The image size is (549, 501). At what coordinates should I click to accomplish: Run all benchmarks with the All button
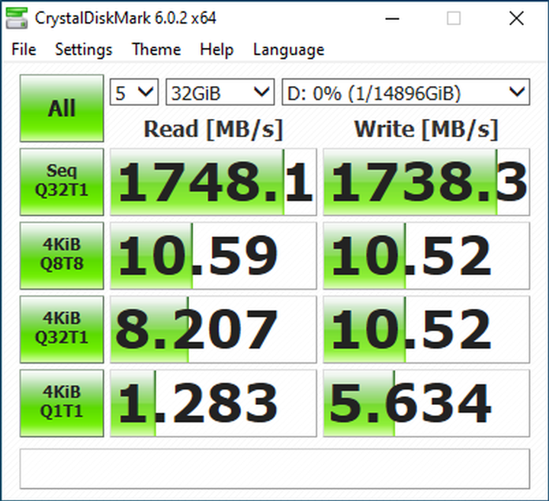click(x=62, y=108)
